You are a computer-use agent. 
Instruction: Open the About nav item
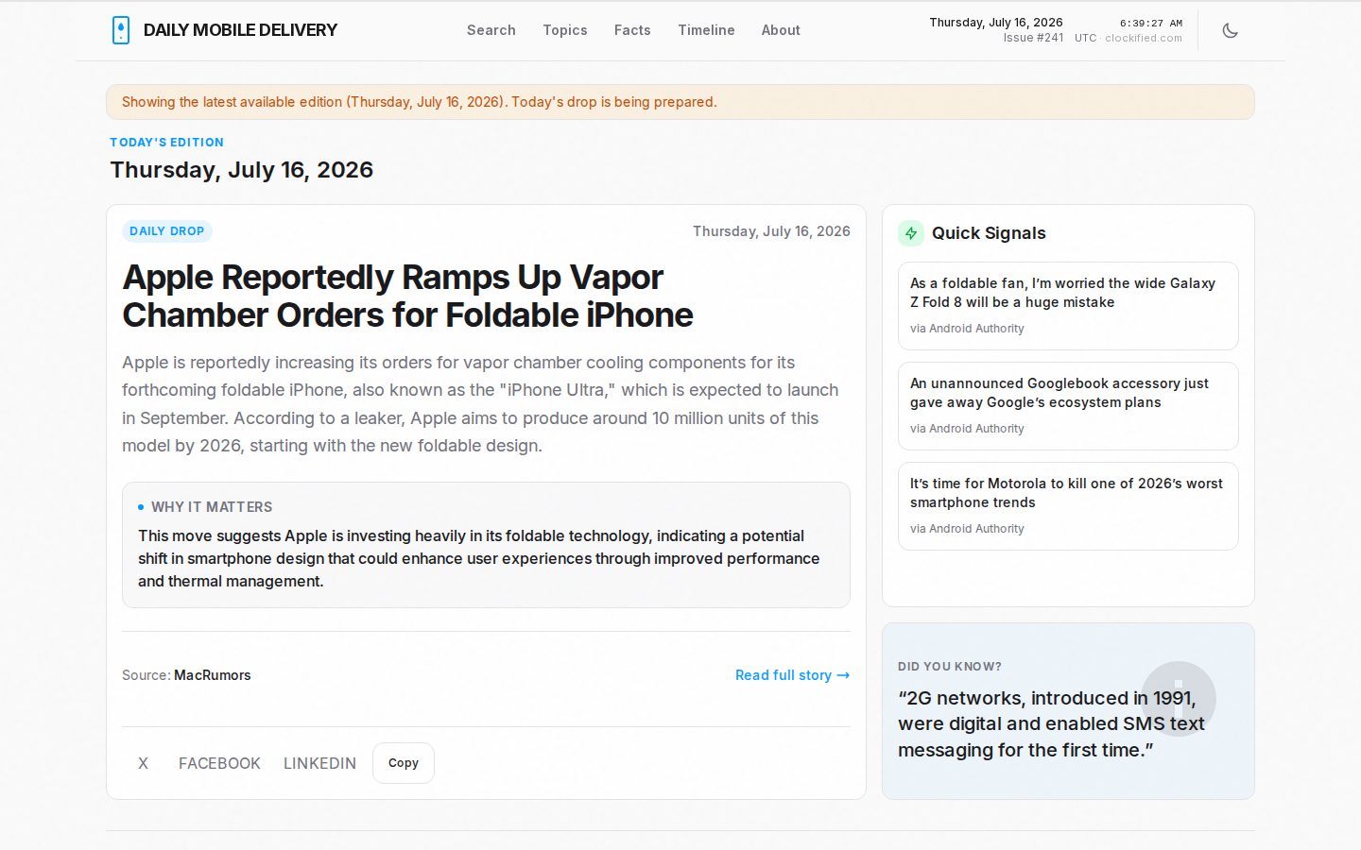(781, 30)
